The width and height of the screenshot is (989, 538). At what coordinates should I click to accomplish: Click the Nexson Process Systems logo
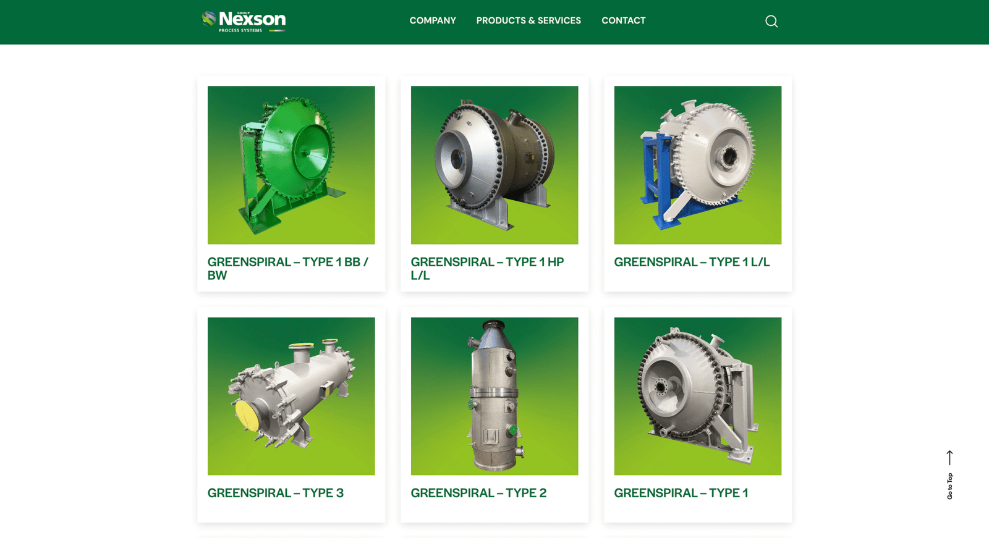pyautogui.click(x=244, y=21)
